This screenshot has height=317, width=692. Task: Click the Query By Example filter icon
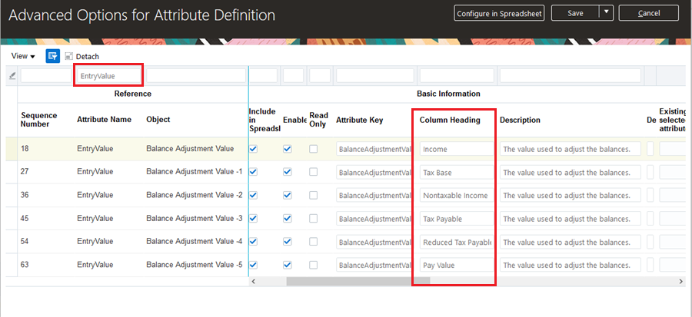(53, 56)
